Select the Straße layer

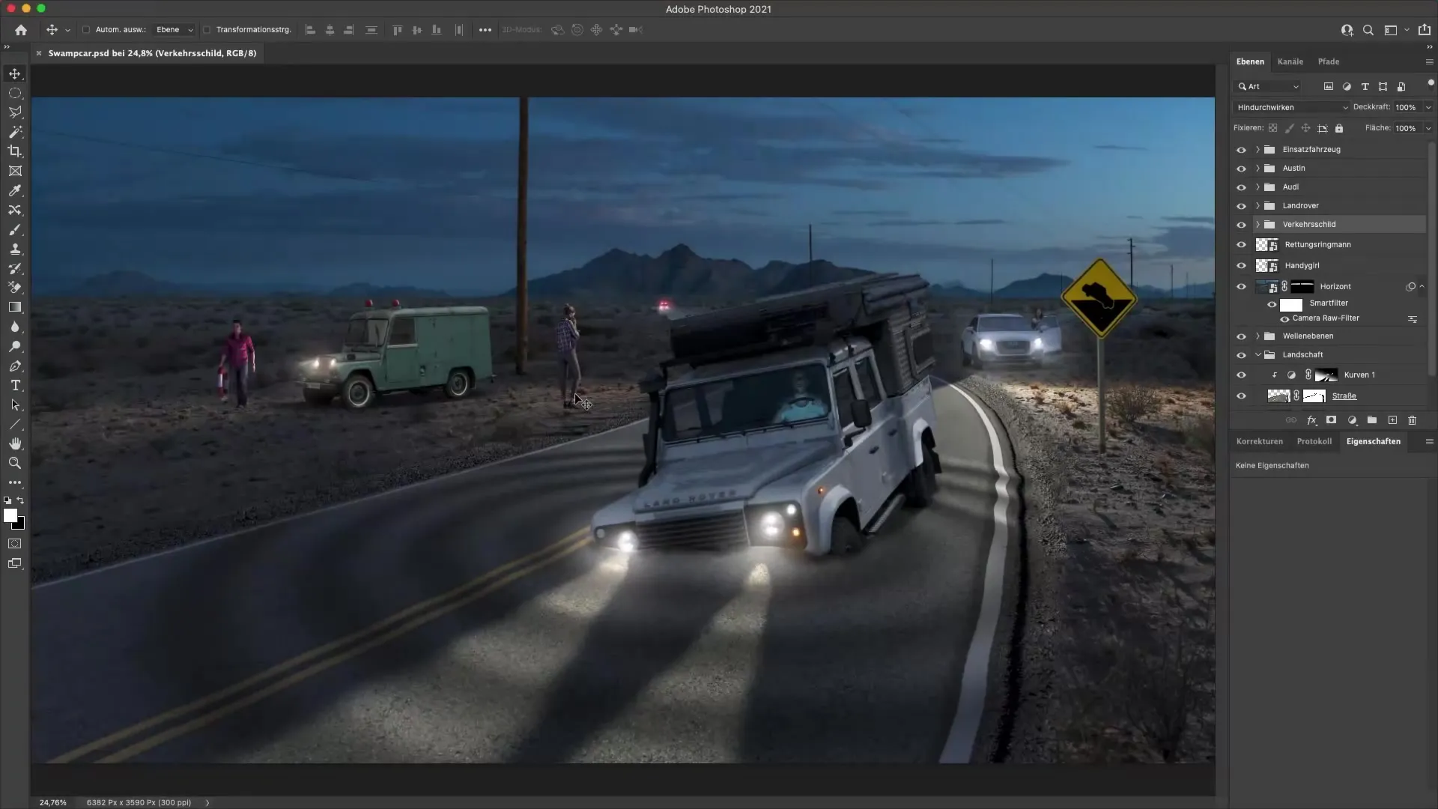pyautogui.click(x=1344, y=396)
